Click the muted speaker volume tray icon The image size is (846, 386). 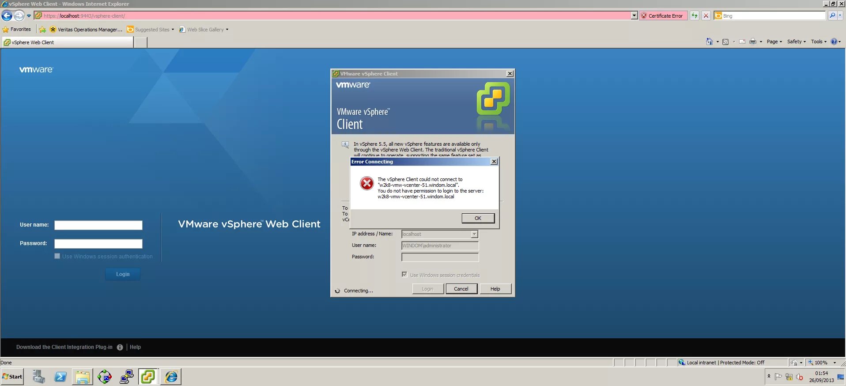(x=799, y=377)
